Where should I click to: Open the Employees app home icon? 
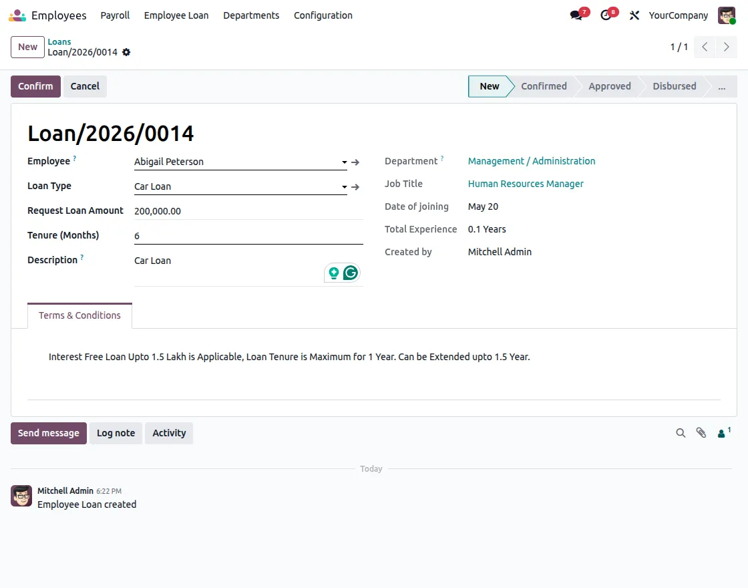tap(17, 15)
